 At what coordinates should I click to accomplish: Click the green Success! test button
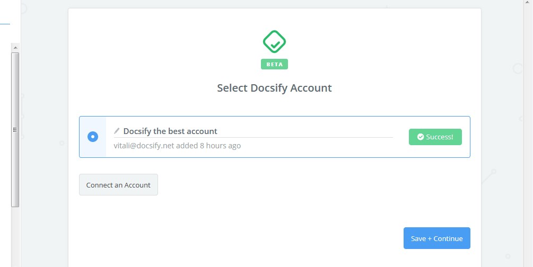[435, 137]
